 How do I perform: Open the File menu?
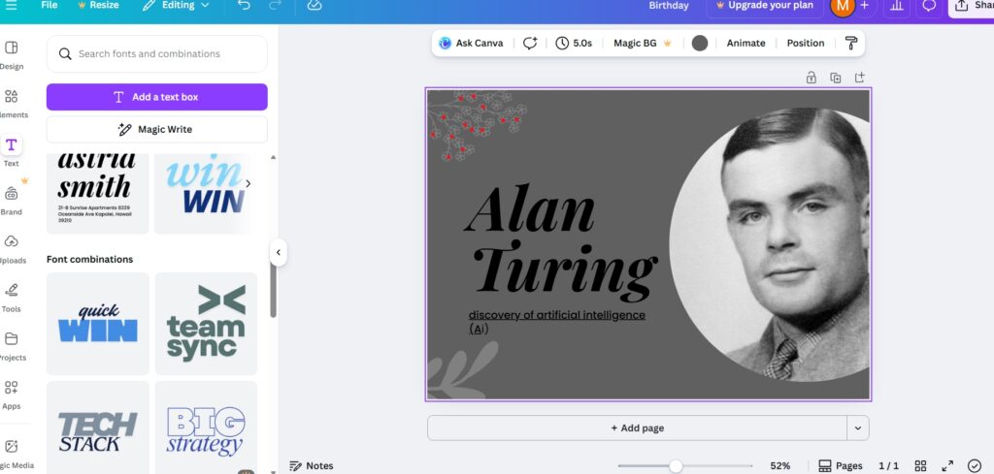point(49,6)
